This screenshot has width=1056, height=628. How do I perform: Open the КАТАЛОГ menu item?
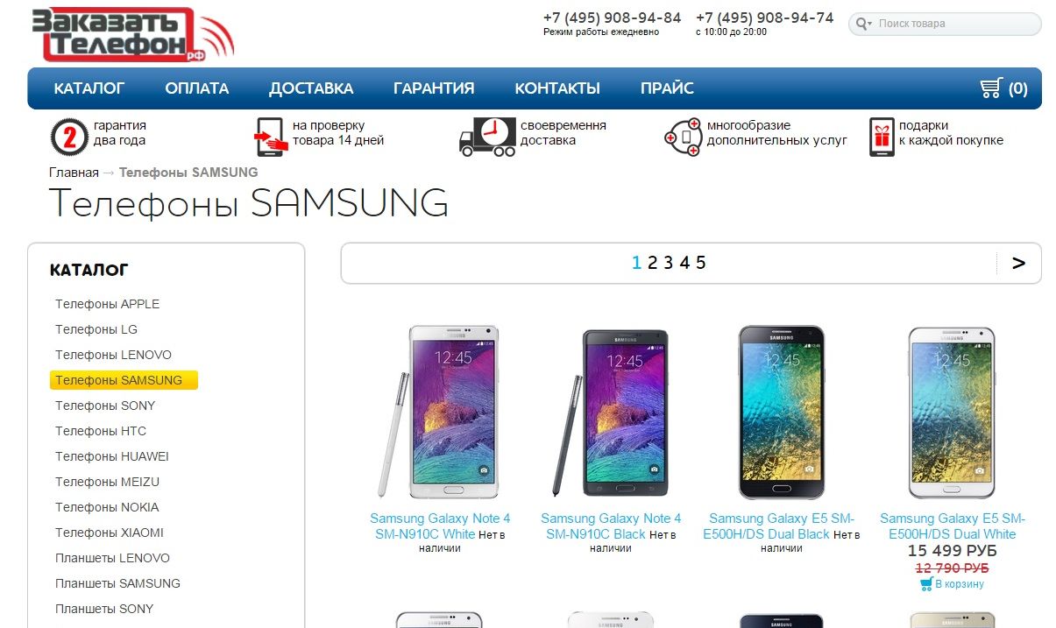(x=89, y=88)
